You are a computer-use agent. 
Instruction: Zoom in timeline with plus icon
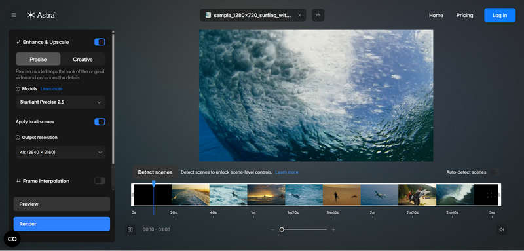(333, 229)
